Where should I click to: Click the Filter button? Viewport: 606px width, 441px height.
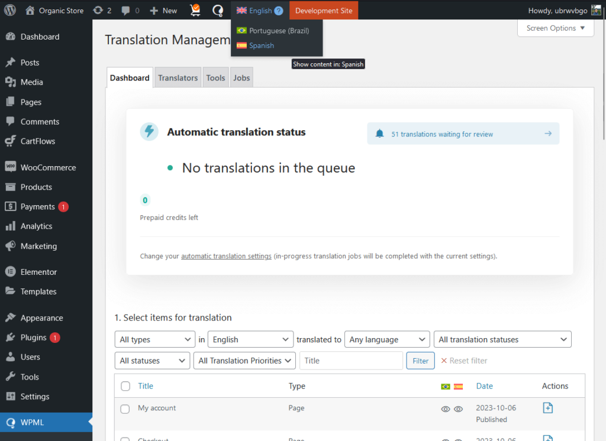[x=420, y=361]
